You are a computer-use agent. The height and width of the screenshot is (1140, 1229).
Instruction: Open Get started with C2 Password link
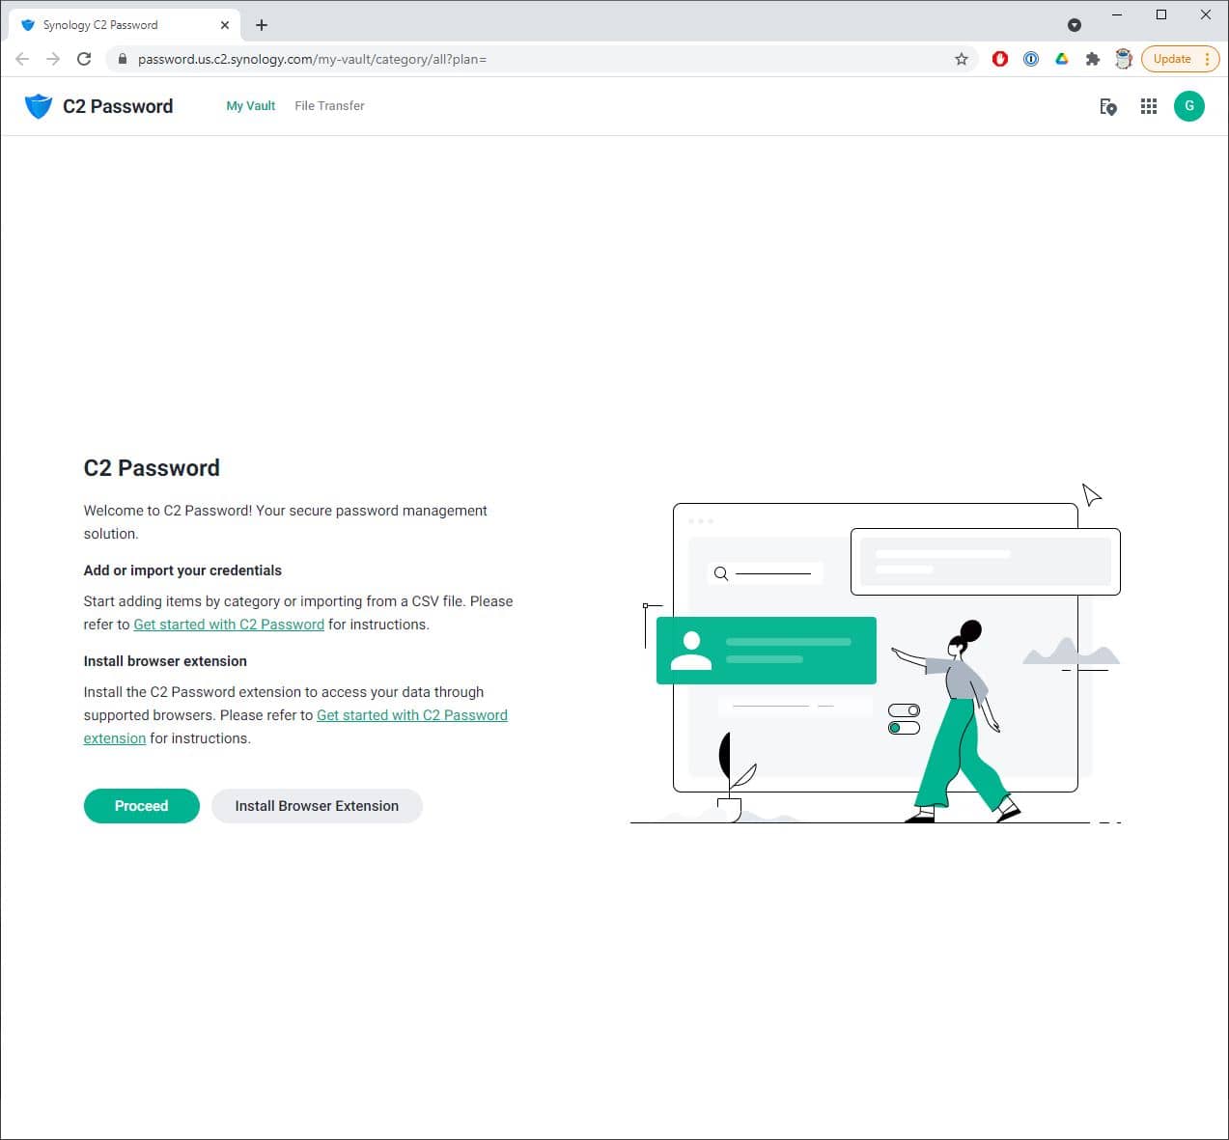tap(229, 625)
